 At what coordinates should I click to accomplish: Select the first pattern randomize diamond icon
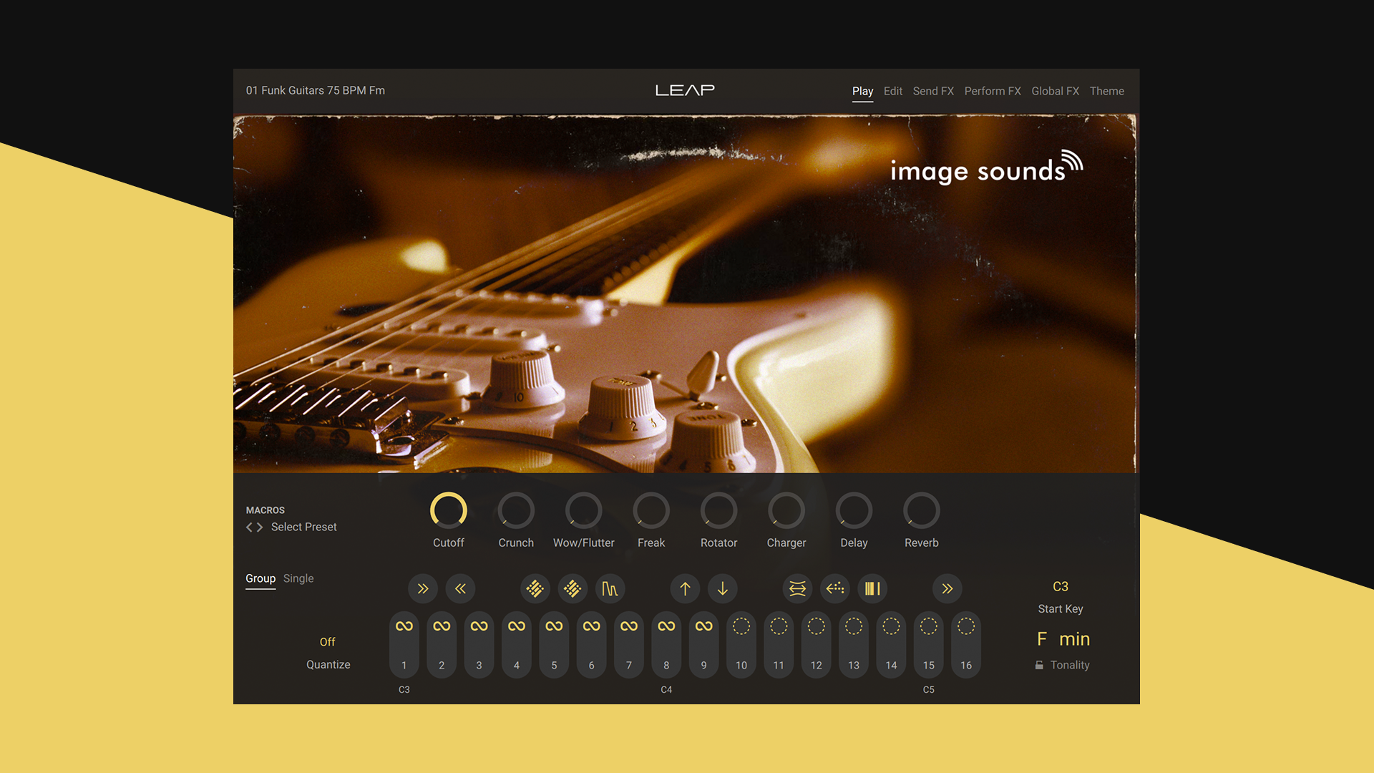[x=535, y=588]
